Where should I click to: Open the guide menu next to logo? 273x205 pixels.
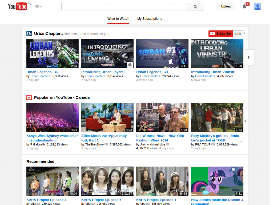38,7
